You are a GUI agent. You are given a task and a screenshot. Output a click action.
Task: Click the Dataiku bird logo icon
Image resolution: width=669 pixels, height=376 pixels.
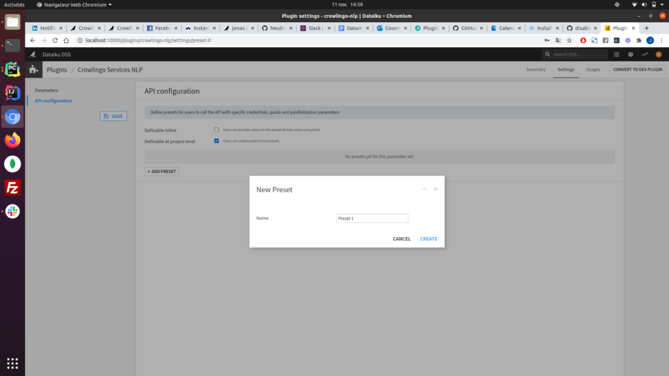click(x=33, y=54)
